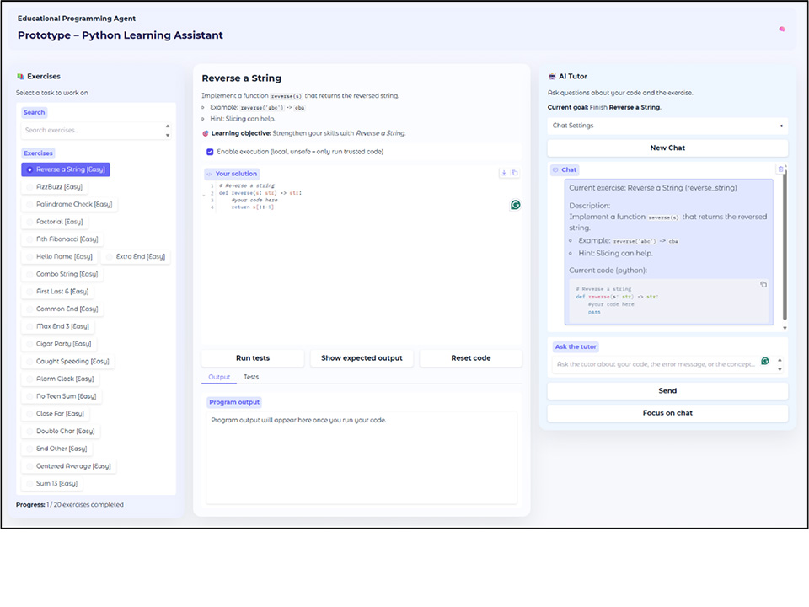Choose the Extra End exercise

point(136,256)
